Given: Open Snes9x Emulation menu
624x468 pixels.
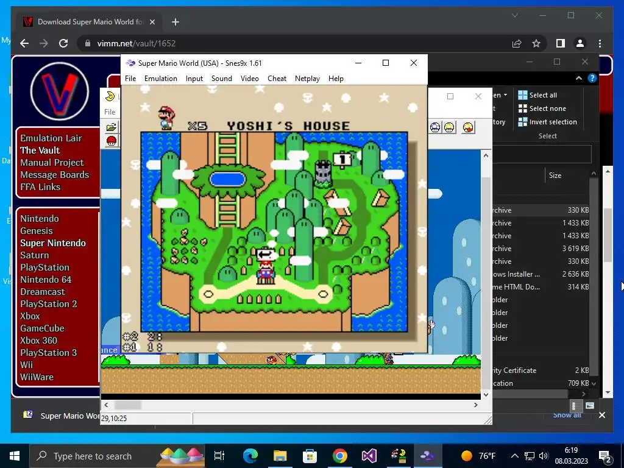Looking at the screenshot, I should [161, 79].
